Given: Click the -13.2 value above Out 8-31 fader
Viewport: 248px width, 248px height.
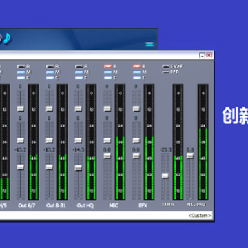Looking at the screenshot, I should click(50, 150).
